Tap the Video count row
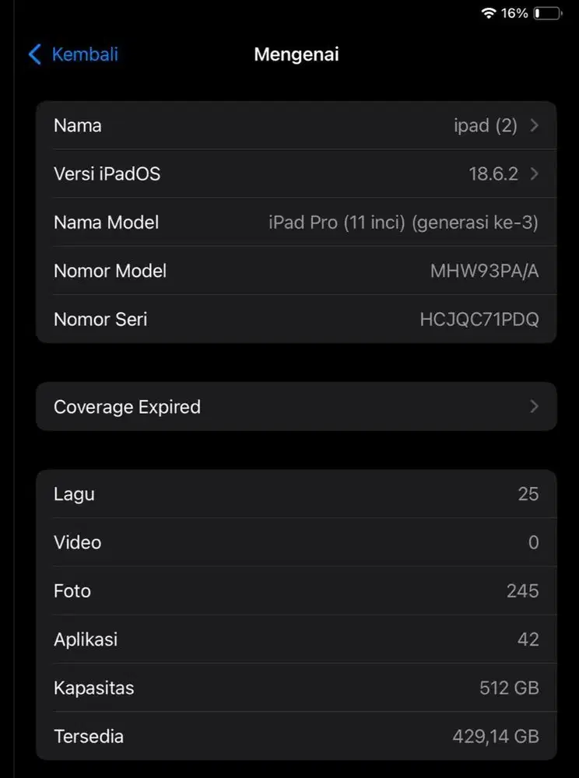 tap(296, 542)
